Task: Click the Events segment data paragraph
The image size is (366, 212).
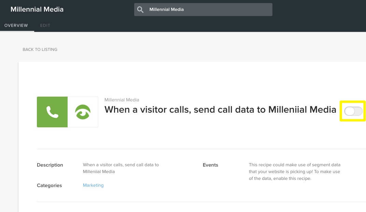Action: (x=294, y=172)
